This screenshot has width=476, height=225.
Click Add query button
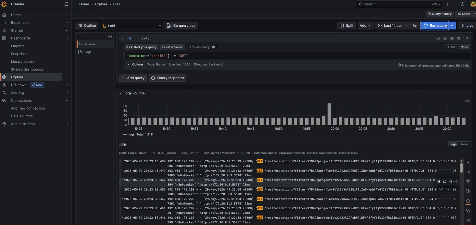[x=133, y=78]
